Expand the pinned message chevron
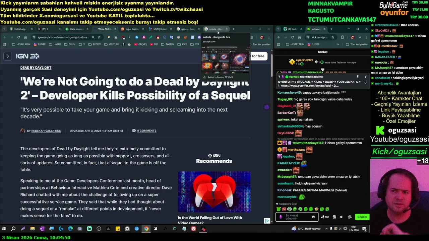The height and width of the screenshot is (241, 429). point(365,83)
